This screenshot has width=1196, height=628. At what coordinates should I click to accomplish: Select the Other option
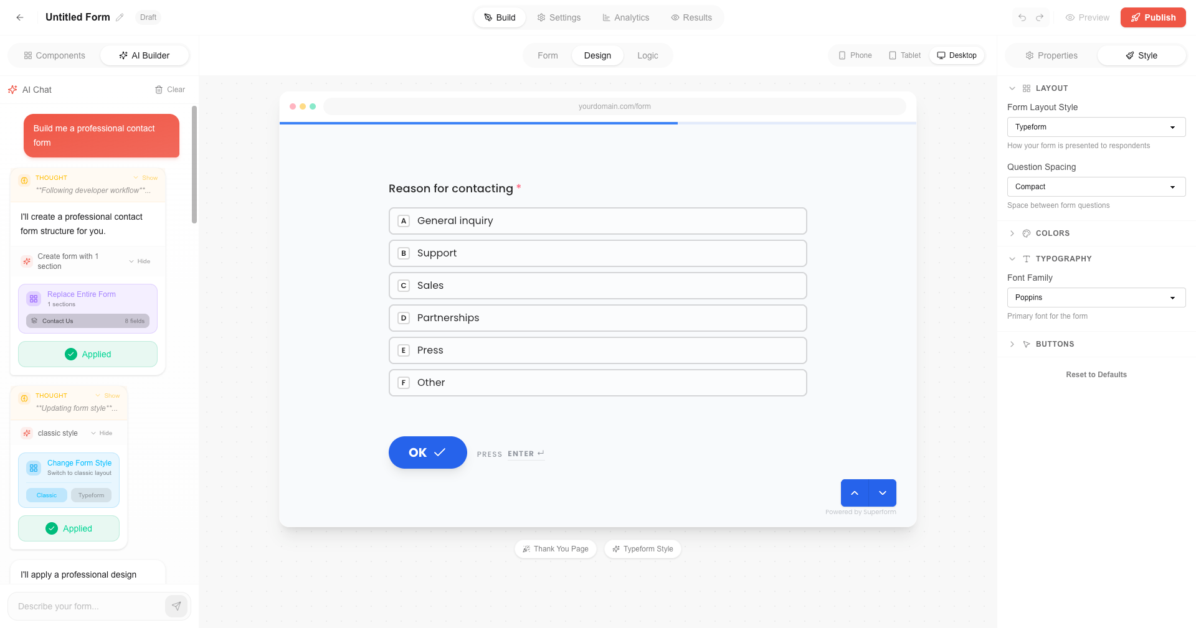[x=597, y=382]
